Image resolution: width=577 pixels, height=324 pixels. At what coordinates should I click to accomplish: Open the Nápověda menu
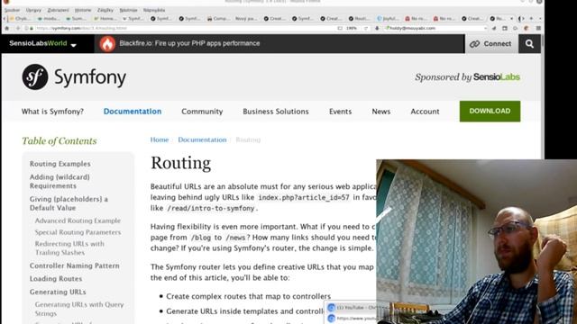pyautogui.click(x=154, y=10)
